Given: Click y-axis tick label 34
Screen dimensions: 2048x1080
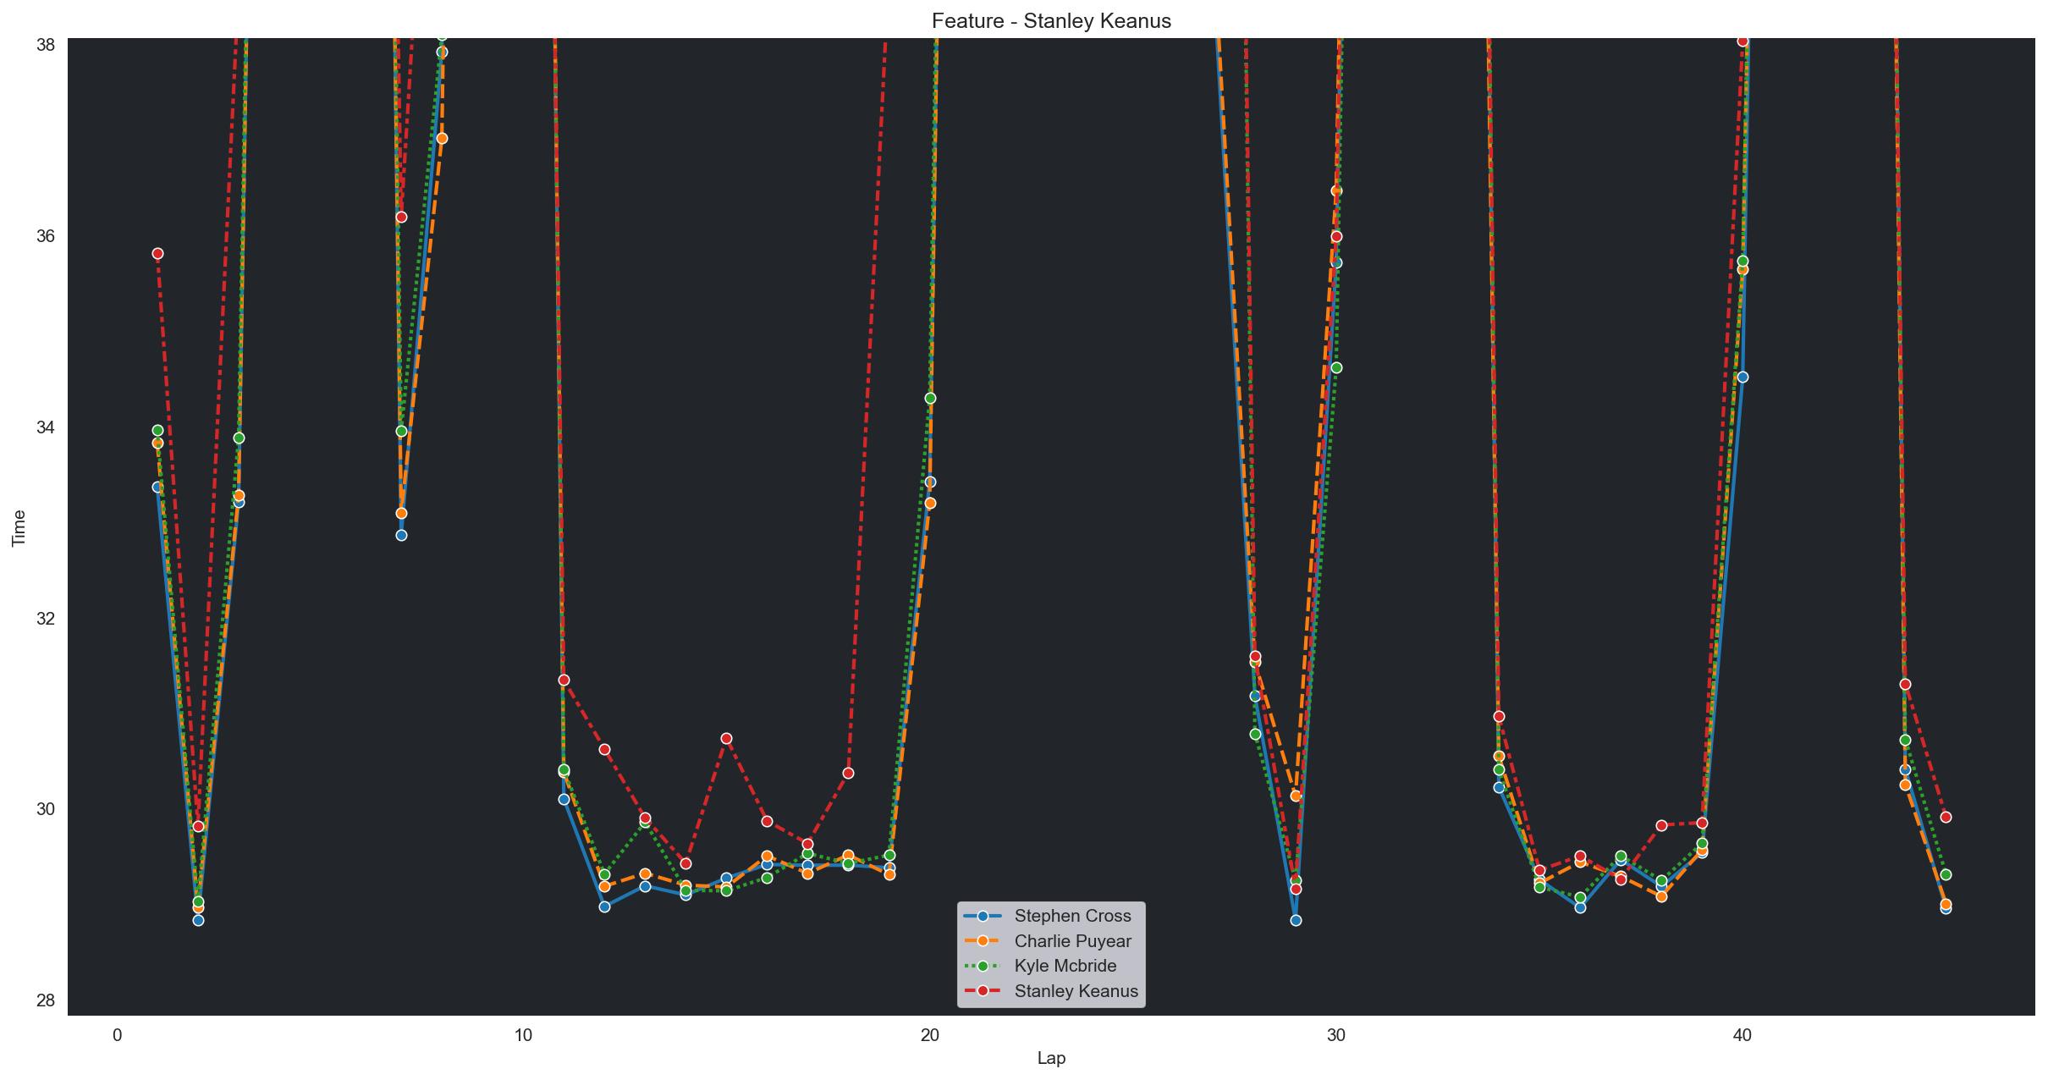Looking at the screenshot, I should [45, 427].
